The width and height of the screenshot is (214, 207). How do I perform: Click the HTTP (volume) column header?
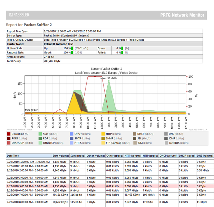click(133, 156)
